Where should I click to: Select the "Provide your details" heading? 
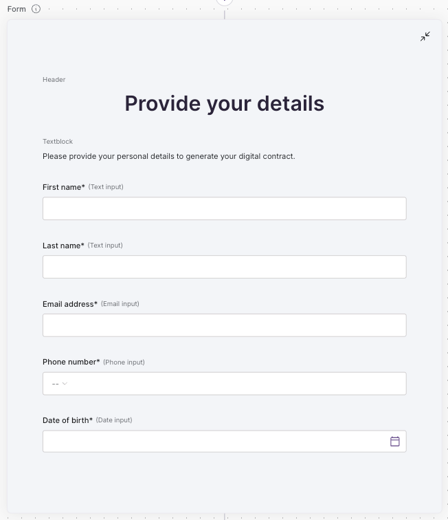(x=224, y=103)
